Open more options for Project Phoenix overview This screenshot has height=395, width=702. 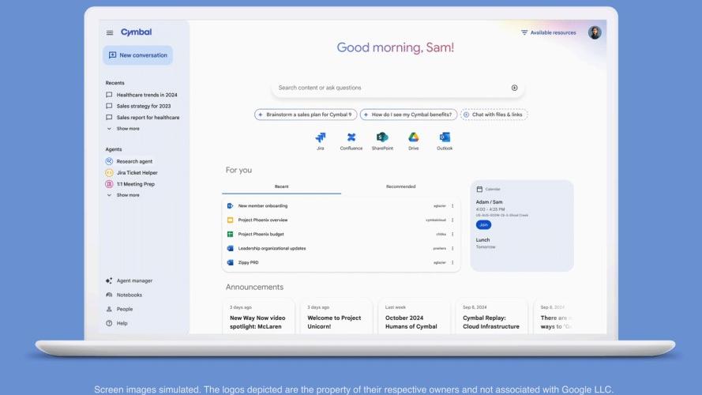(452, 220)
